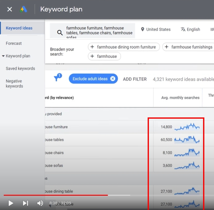Play the video
This screenshot has height=210, width=214.
[x=11, y=203]
